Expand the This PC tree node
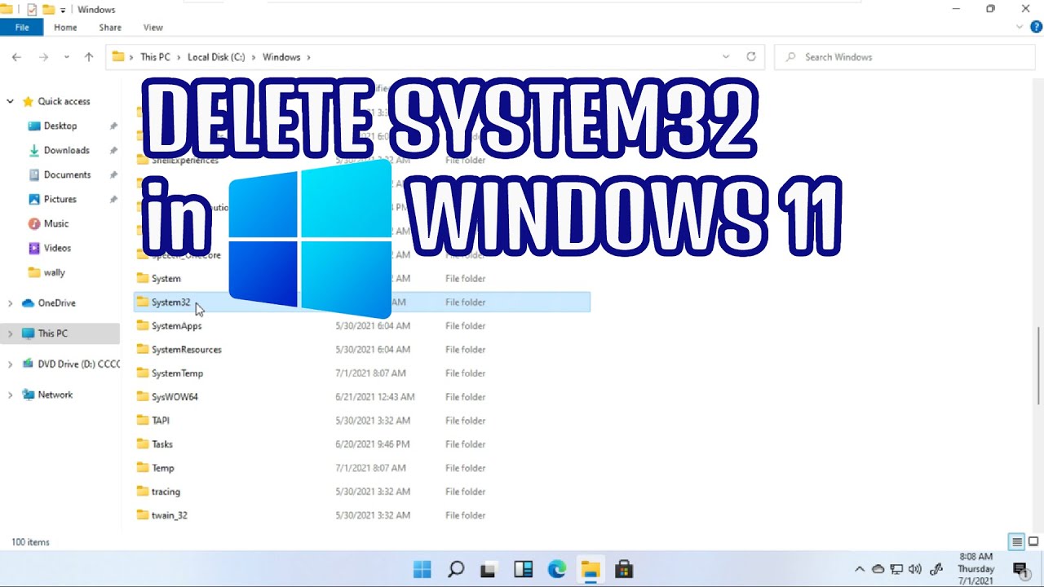 pos(10,333)
